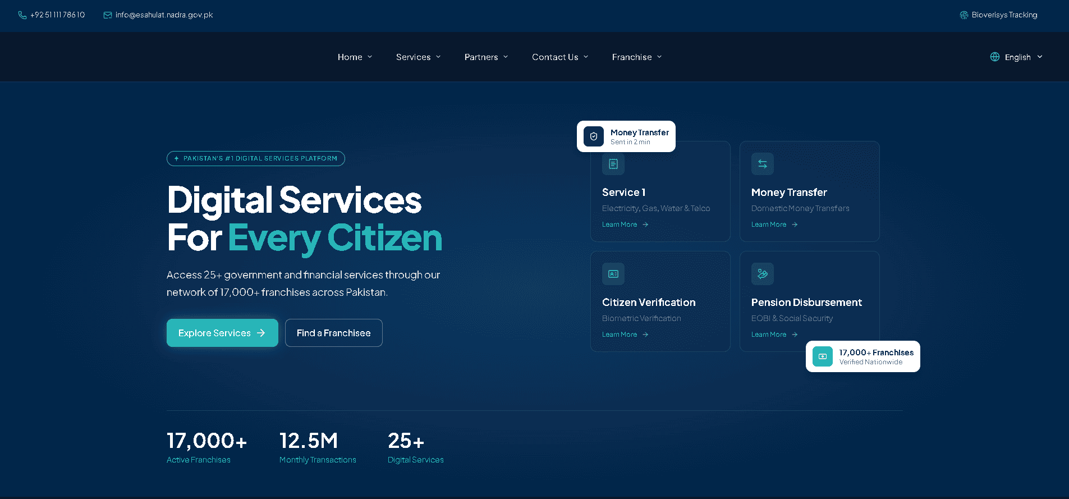The image size is (1069, 499).
Task: Select the Franchise menu item
Action: click(x=632, y=57)
